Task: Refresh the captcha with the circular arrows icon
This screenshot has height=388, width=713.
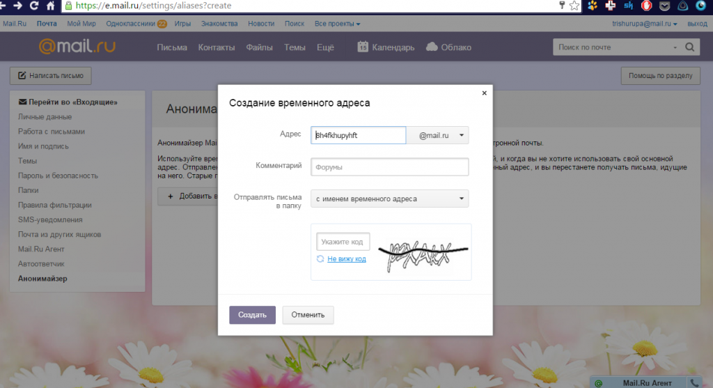Action: 320,258
